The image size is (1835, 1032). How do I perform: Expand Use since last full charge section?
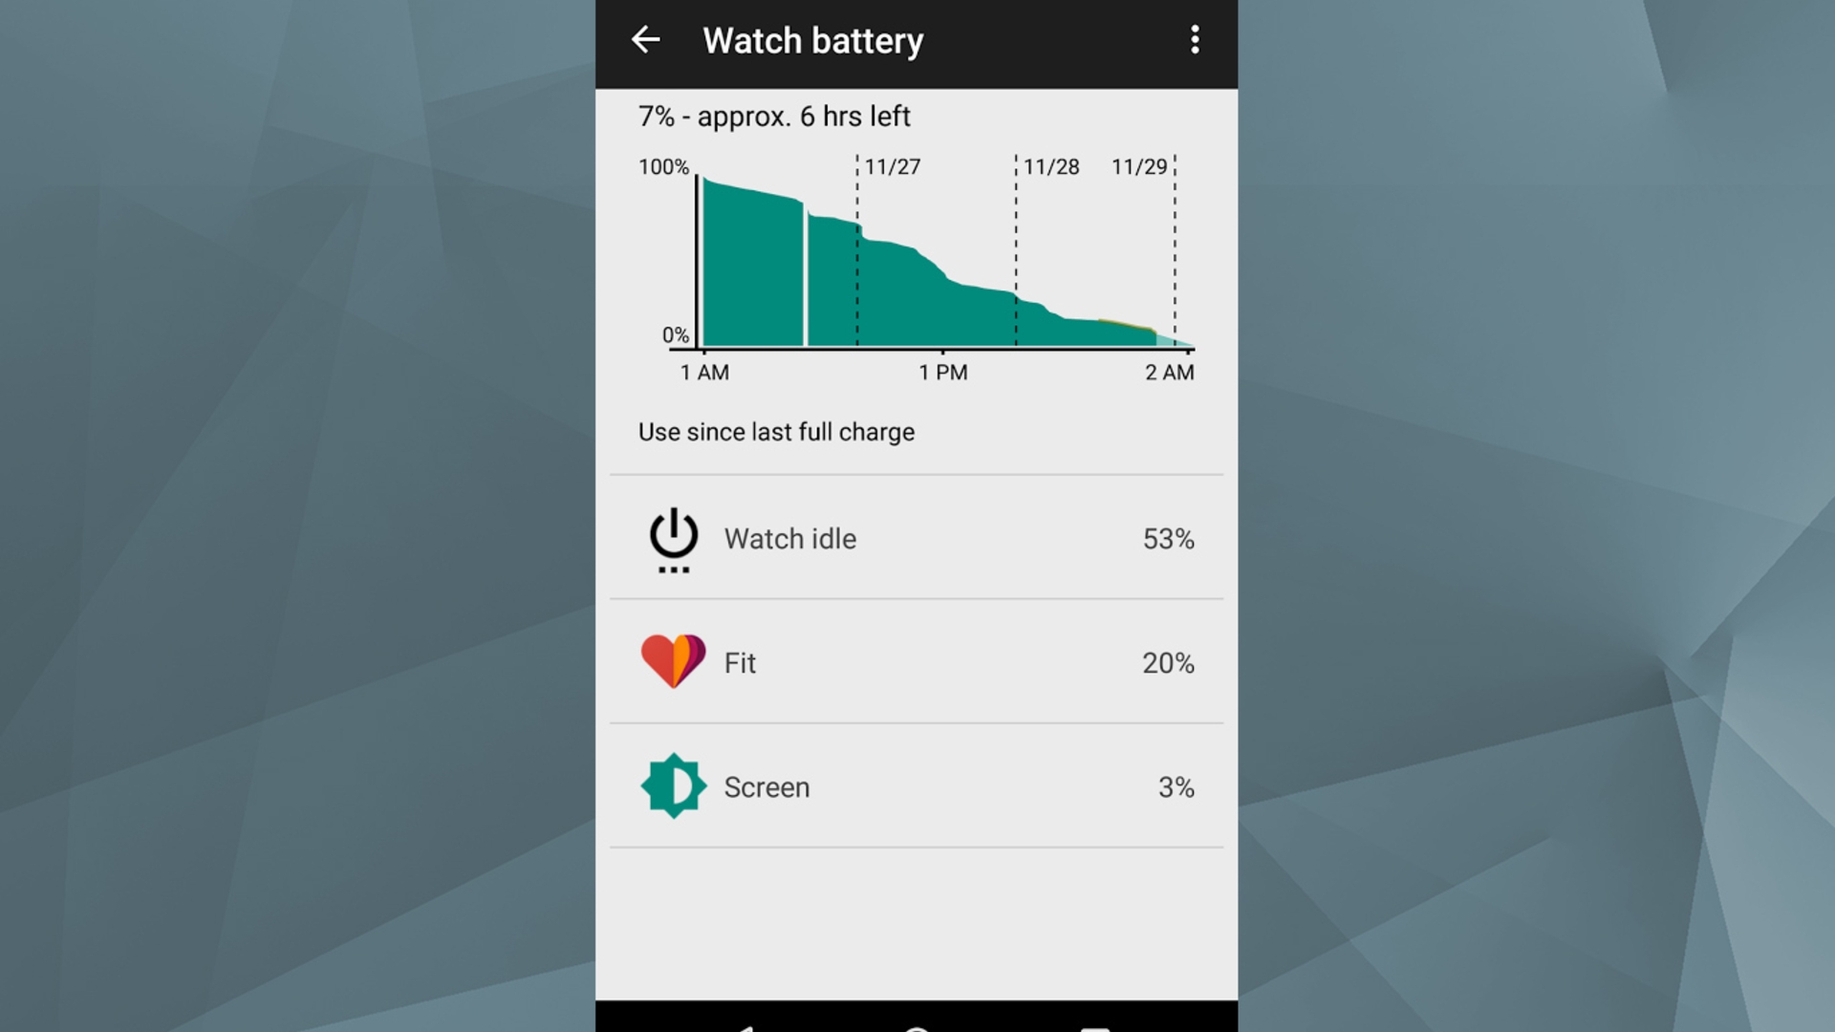(774, 431)
